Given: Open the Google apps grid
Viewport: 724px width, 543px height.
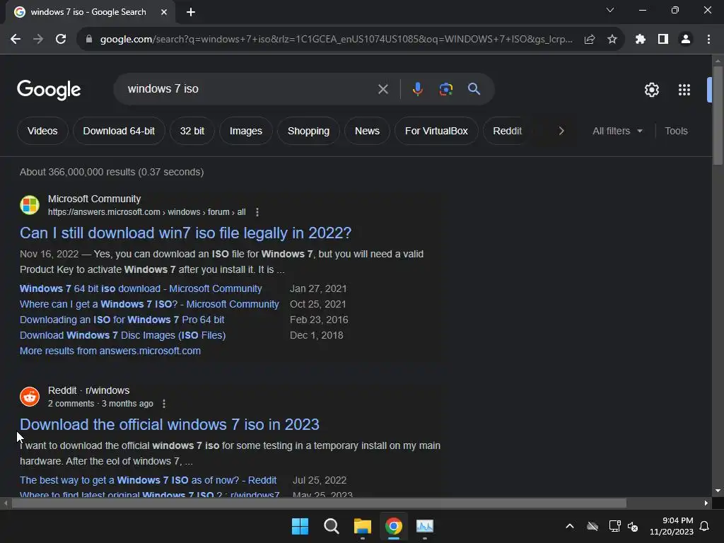Looking at the screenshot, I should point(684,90).
